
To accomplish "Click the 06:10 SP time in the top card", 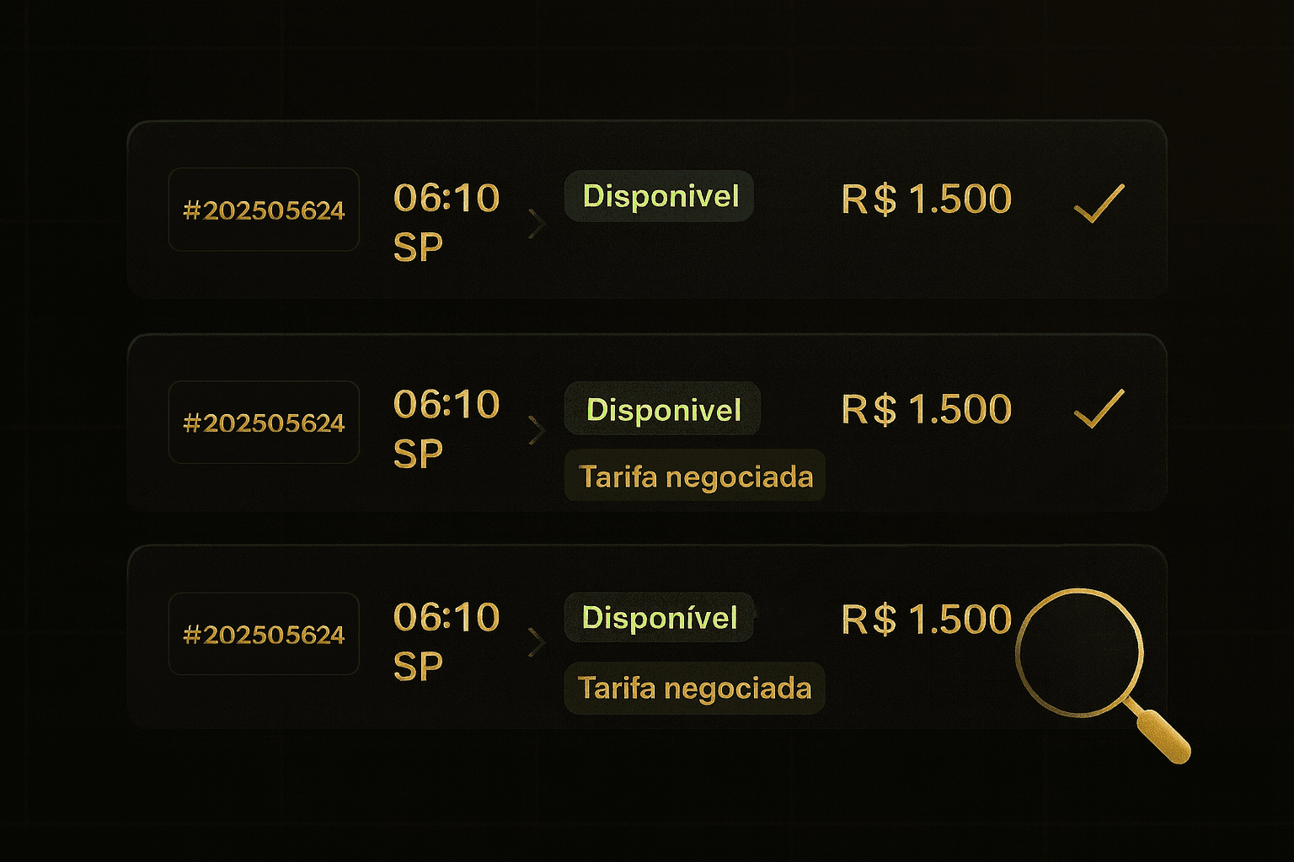I will [x=446, y=222].
